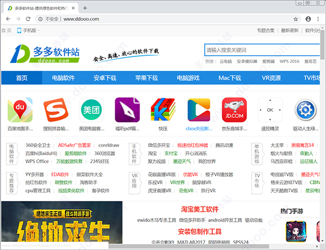Open the 安装包制作工具 heading link
This screenshot has width=326, height=250.
(x=199, y=232)
